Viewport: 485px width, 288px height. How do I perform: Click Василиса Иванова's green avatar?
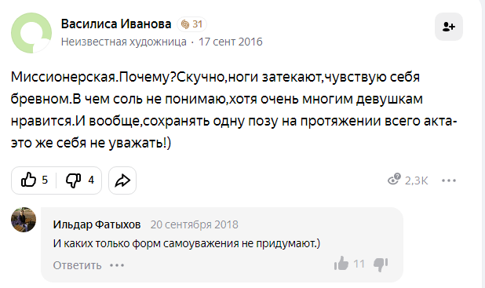pos(31,33)
